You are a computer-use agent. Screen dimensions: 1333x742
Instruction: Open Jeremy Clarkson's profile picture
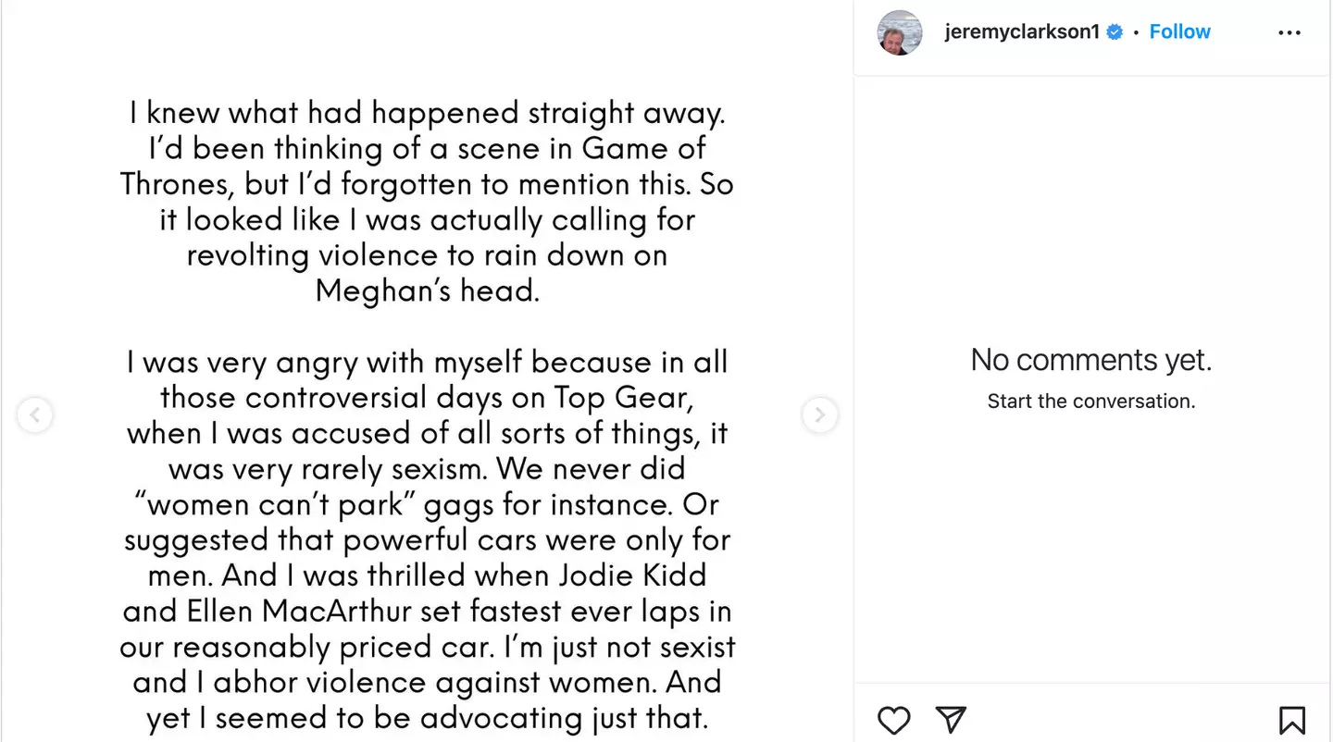(x=899, y=32)
